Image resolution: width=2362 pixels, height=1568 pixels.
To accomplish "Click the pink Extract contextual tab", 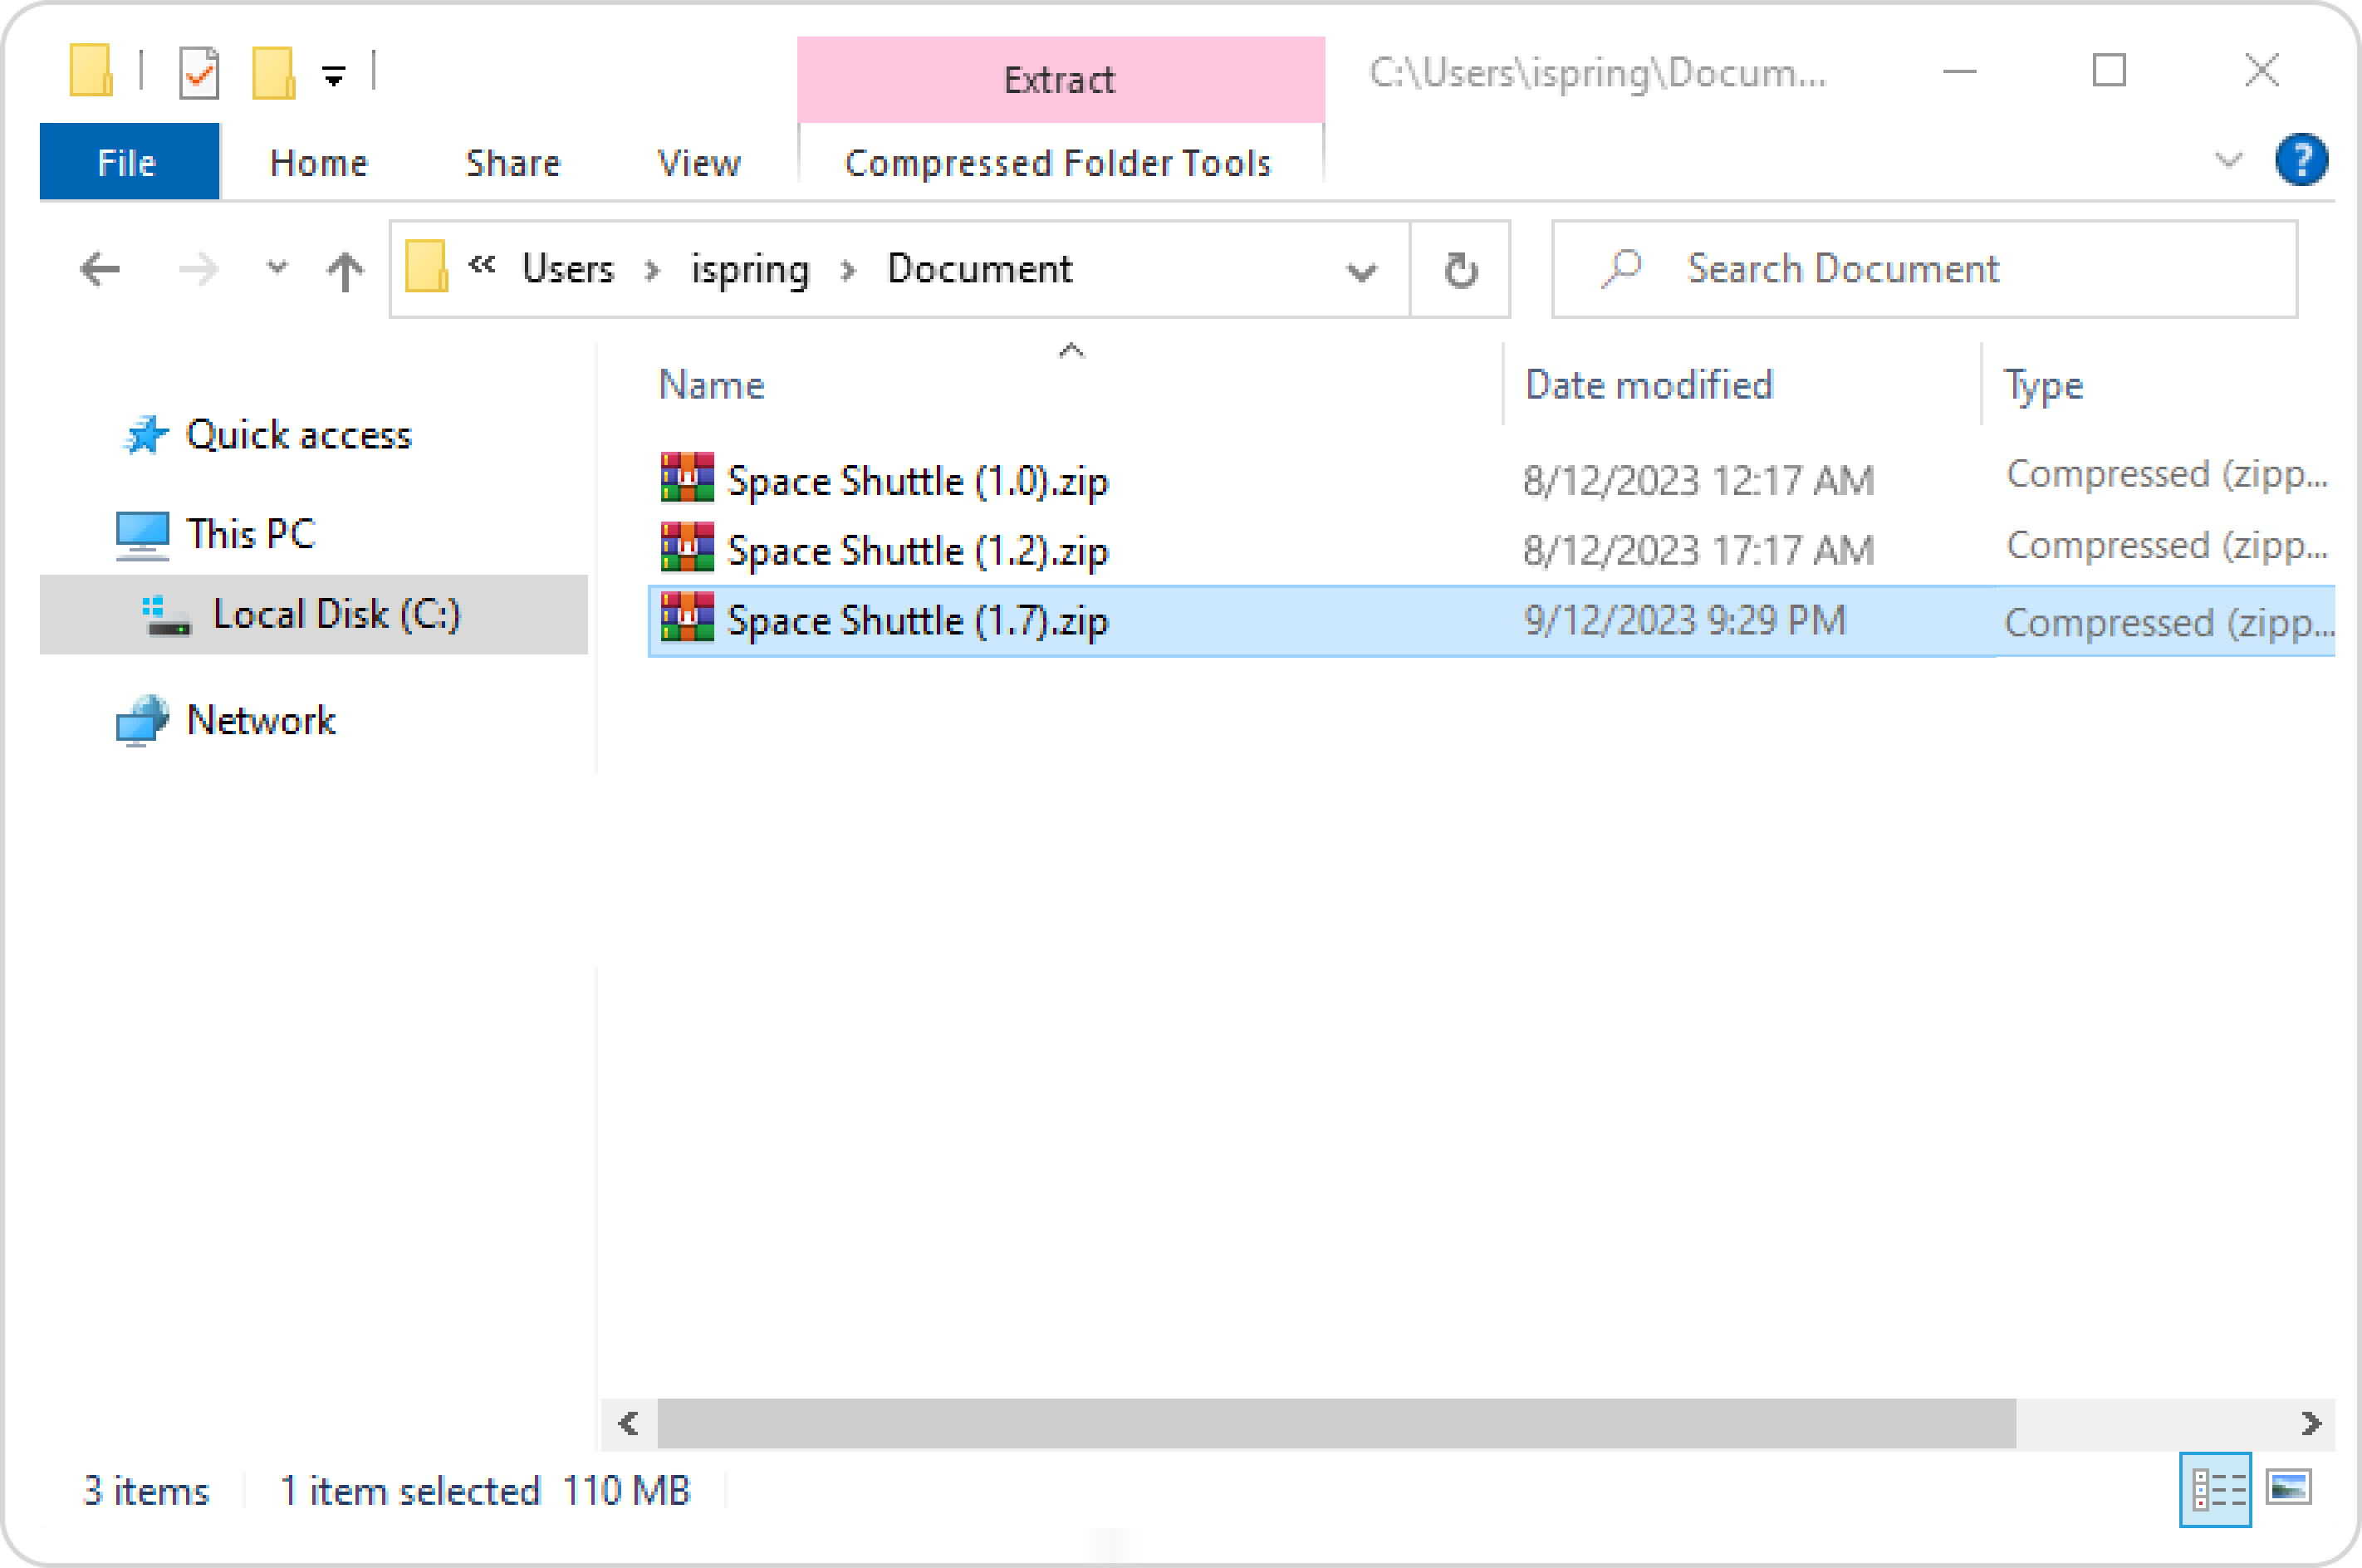I will (1060, 79).
